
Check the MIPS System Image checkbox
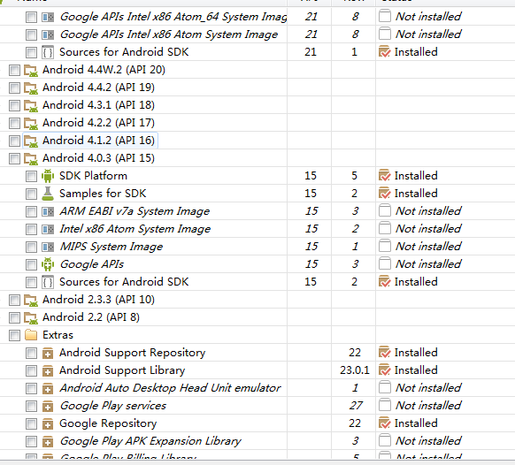pos(31,248)
